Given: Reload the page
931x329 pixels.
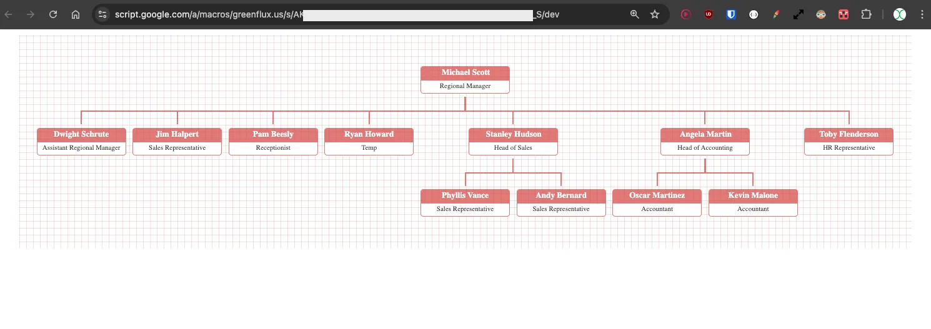Looking at the screenshot, I should 53,14.
